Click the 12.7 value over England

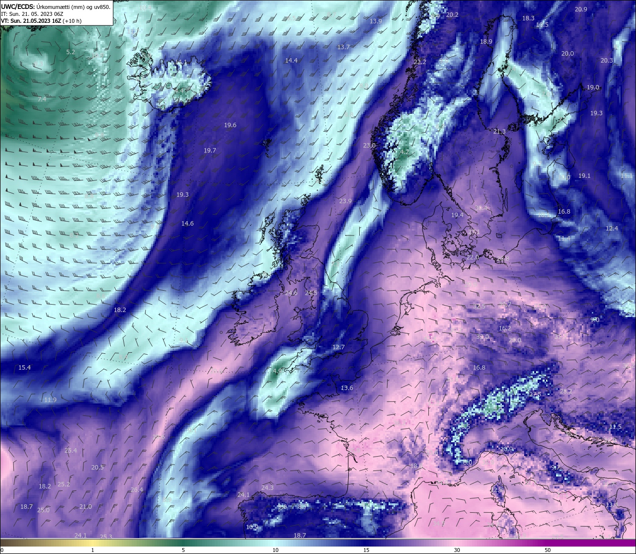pos(338,347)
